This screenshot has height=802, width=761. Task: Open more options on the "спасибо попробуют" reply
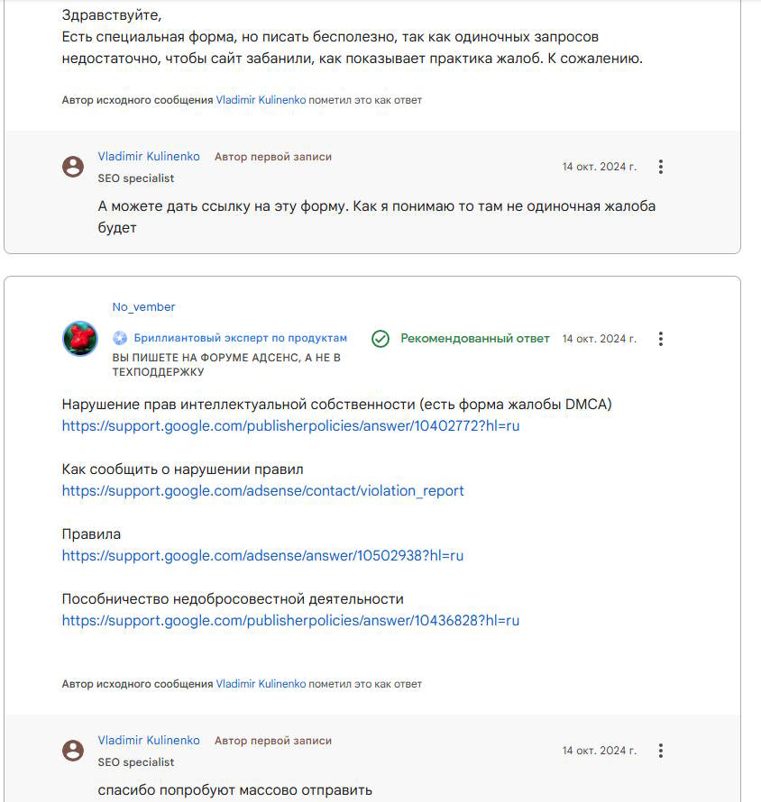661,751
